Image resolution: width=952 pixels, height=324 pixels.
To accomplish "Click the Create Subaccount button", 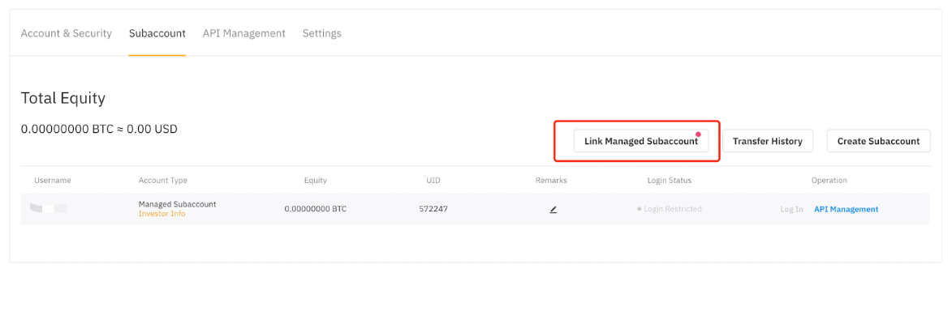I will click(x=878, y=141).
